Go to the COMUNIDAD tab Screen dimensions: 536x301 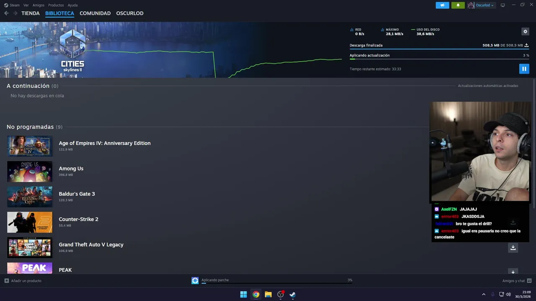(95, 13)
